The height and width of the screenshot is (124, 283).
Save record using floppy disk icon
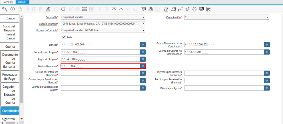[x=48, y=9]
